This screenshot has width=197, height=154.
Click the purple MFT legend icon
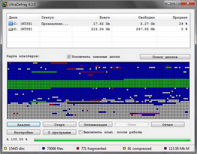[166, 148]
